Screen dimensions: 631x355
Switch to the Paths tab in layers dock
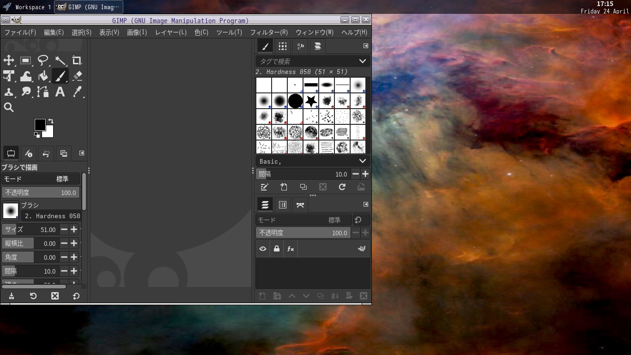[300, 205]
